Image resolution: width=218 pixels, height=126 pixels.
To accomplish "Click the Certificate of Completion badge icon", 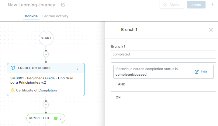I will click(13, 90).
